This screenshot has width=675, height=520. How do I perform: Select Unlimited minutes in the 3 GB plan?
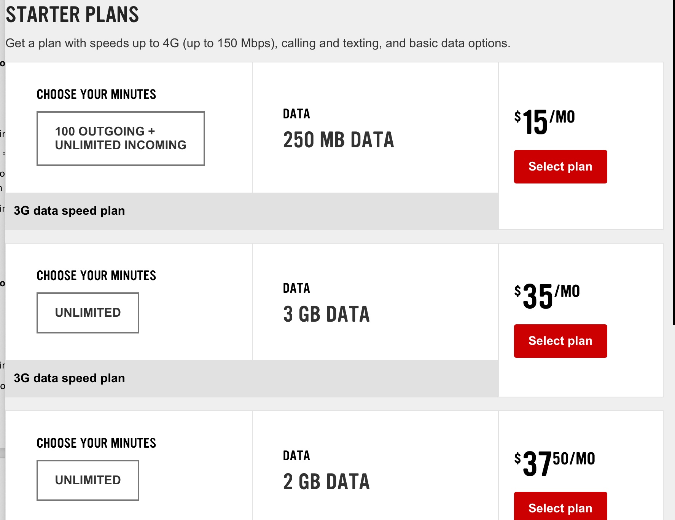[88, 313]
